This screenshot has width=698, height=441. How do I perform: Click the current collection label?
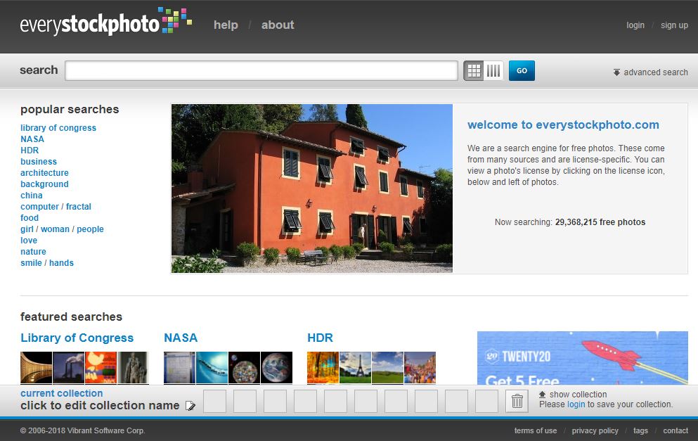[x=61, y=393]
